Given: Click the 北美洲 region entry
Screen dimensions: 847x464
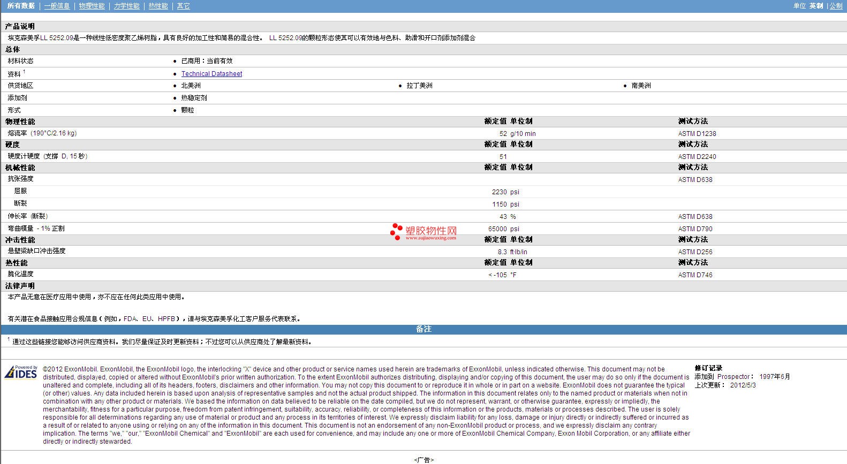Looking at the screenshot, I should click(191, 86).
